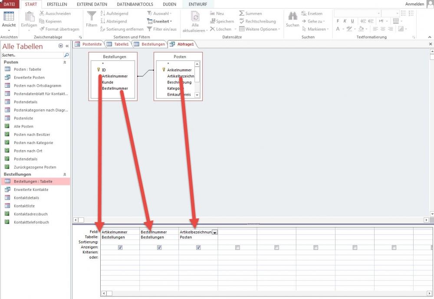Click the Filtern funnel icon
Screen dimensions: 434x299
point(92,17)
